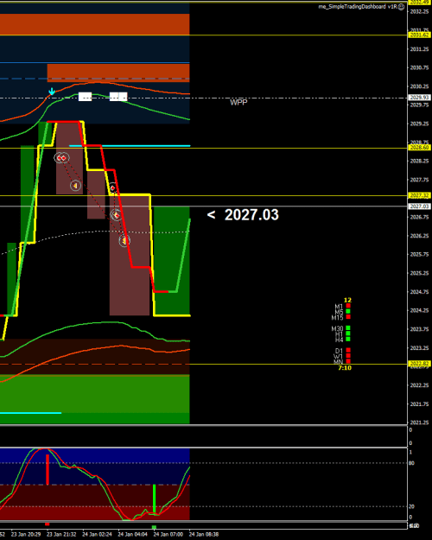The height and width of the screenshot is (540, 432).
Task: Click the W1 red timeframe indicator
Action: tap(348, 356)
